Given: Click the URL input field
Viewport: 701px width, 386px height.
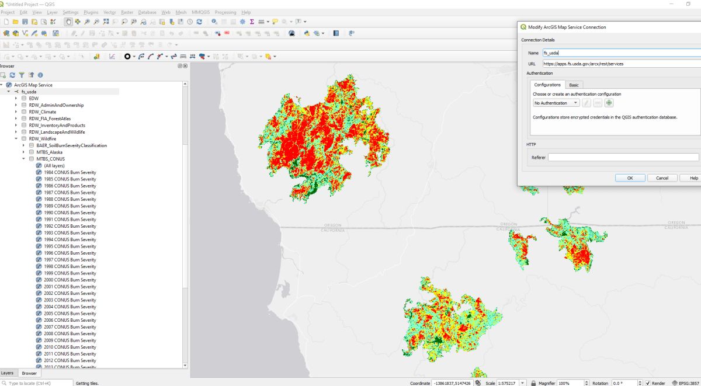Looking at the screenshot, I should pos(622,63).
